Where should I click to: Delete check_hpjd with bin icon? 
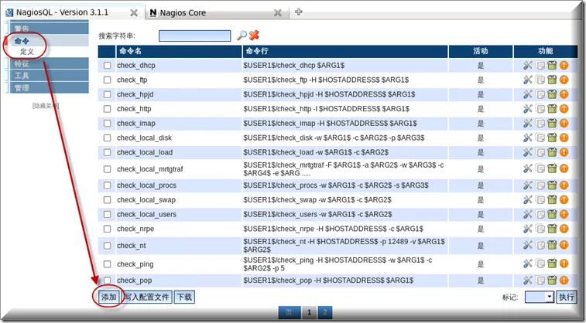coord(552,94)
